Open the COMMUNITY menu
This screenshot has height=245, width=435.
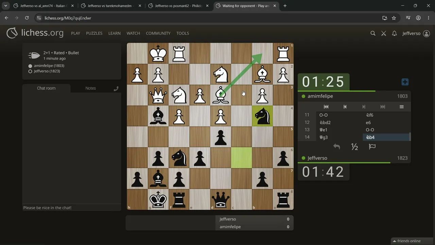pyautogui.click(x=158, y=33)
